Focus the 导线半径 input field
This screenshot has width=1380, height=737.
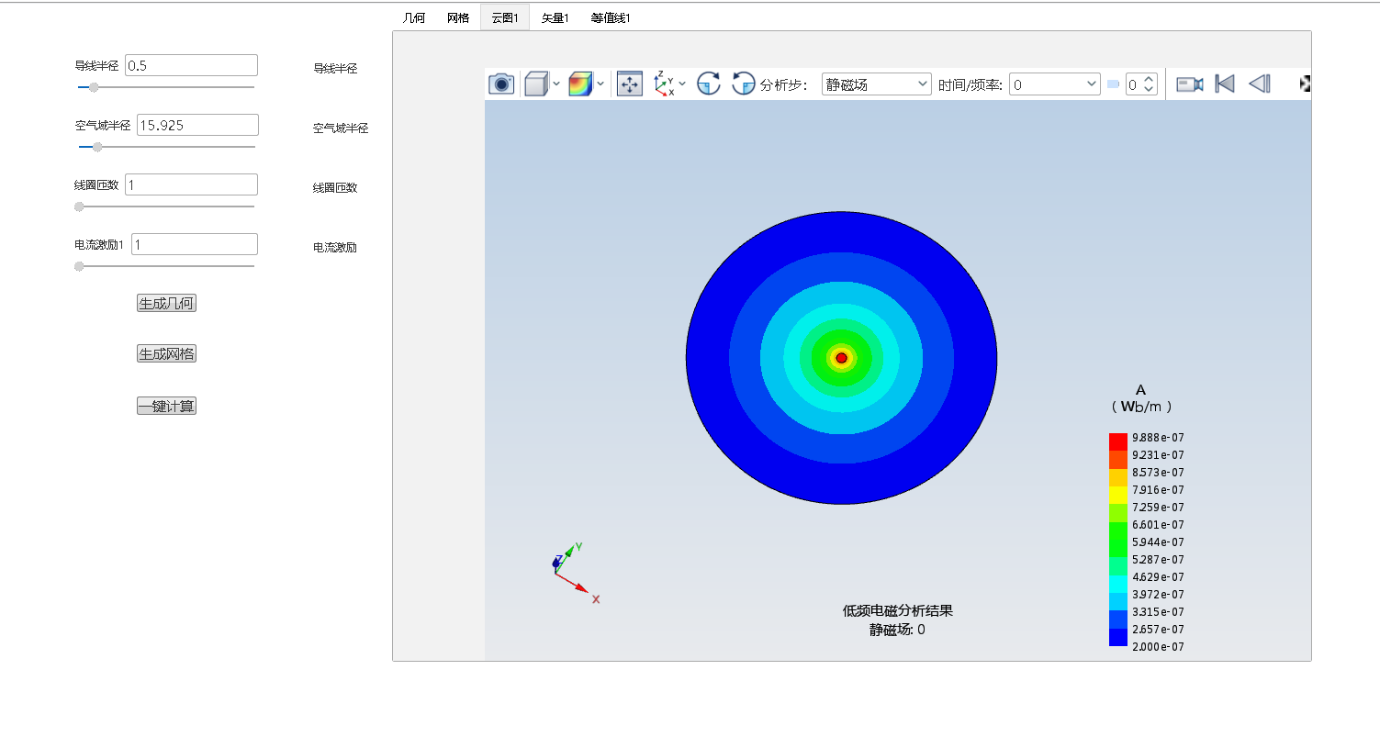191,65
